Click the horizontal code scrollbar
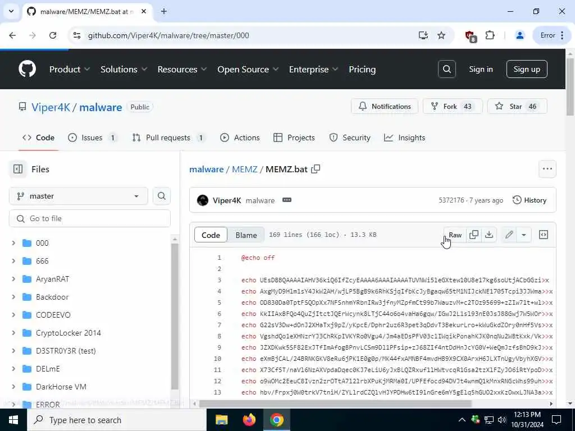This screenshot has width=575, height=431. (x=335, y=404)
